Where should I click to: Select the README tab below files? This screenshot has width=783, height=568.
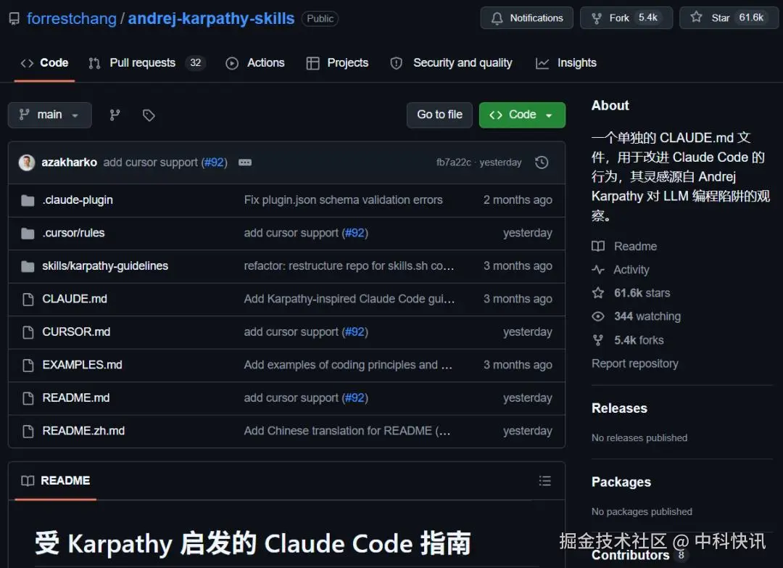click(x=56, y=480)
